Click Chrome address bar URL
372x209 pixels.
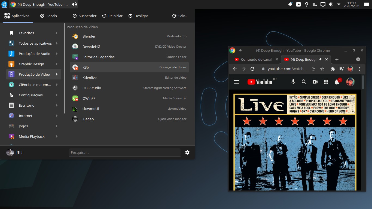(287, 69)
